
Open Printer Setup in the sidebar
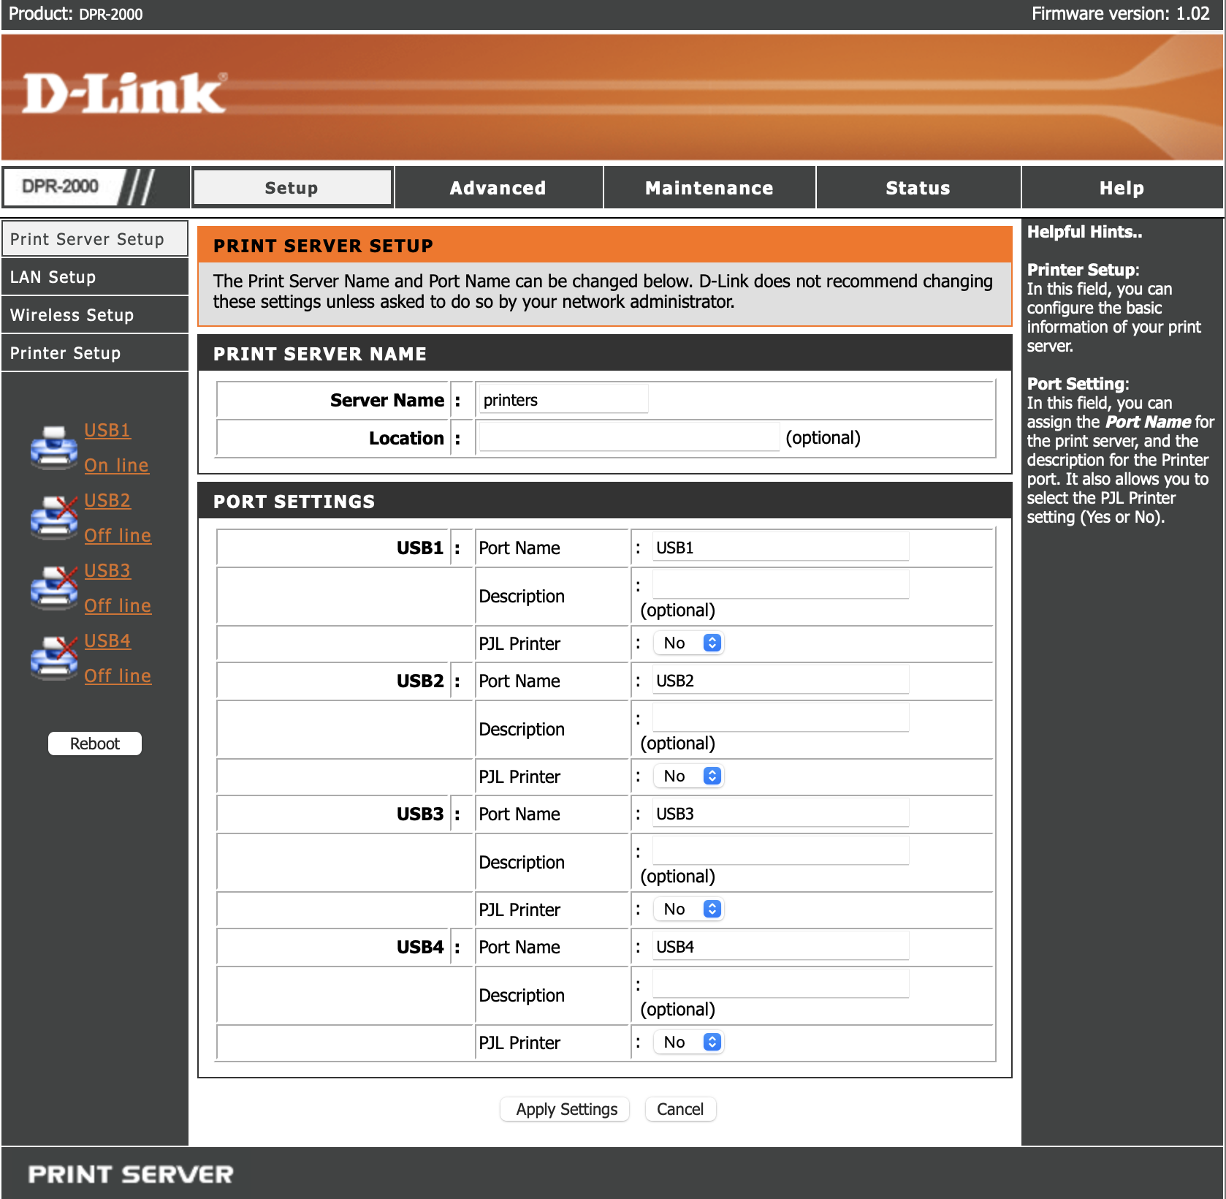95,353
